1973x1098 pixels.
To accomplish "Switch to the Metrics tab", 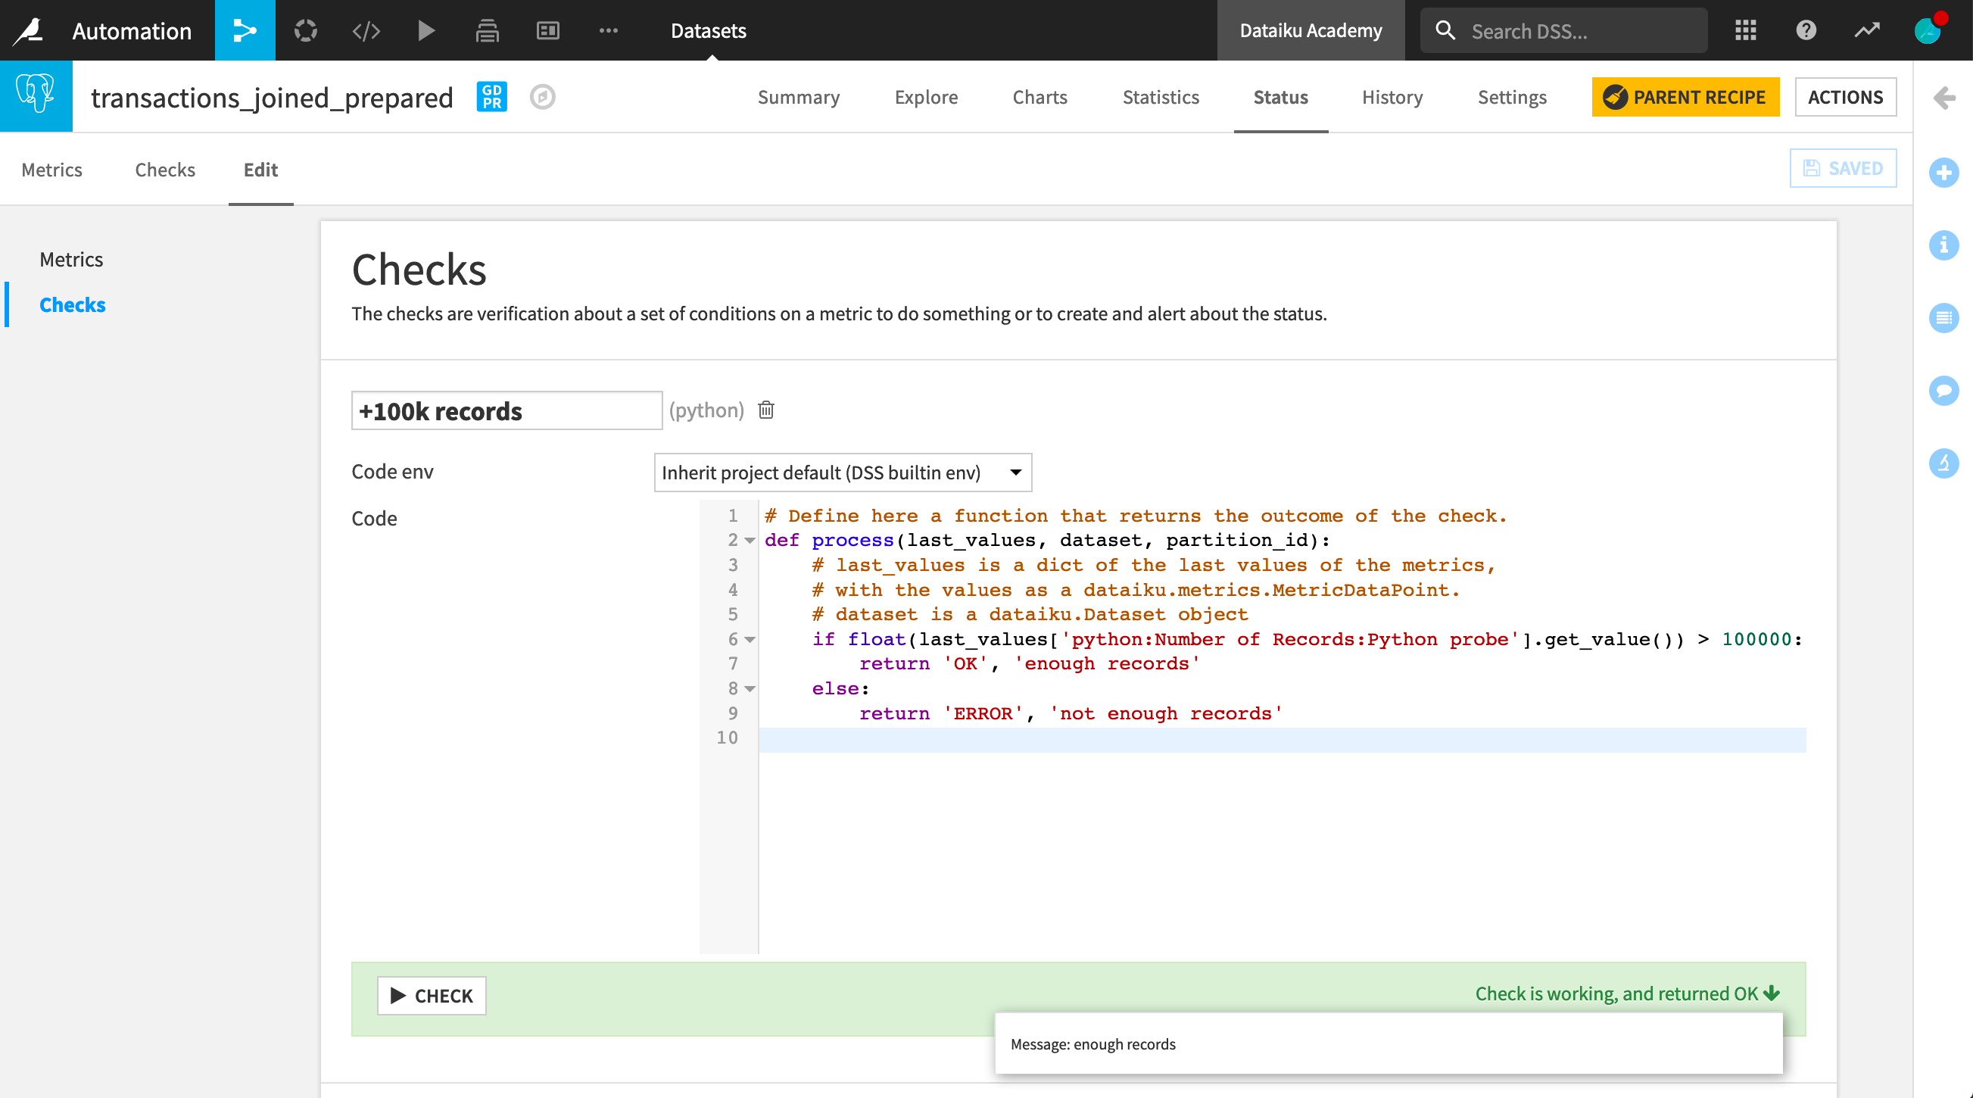I will tap(70, 258).
